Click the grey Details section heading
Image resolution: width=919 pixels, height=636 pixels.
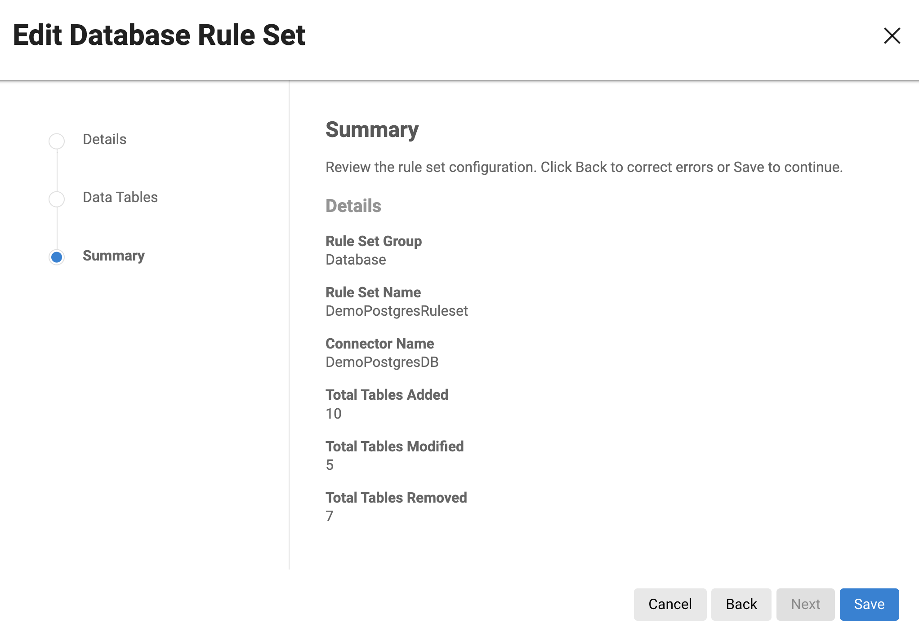tap(353, 206)
